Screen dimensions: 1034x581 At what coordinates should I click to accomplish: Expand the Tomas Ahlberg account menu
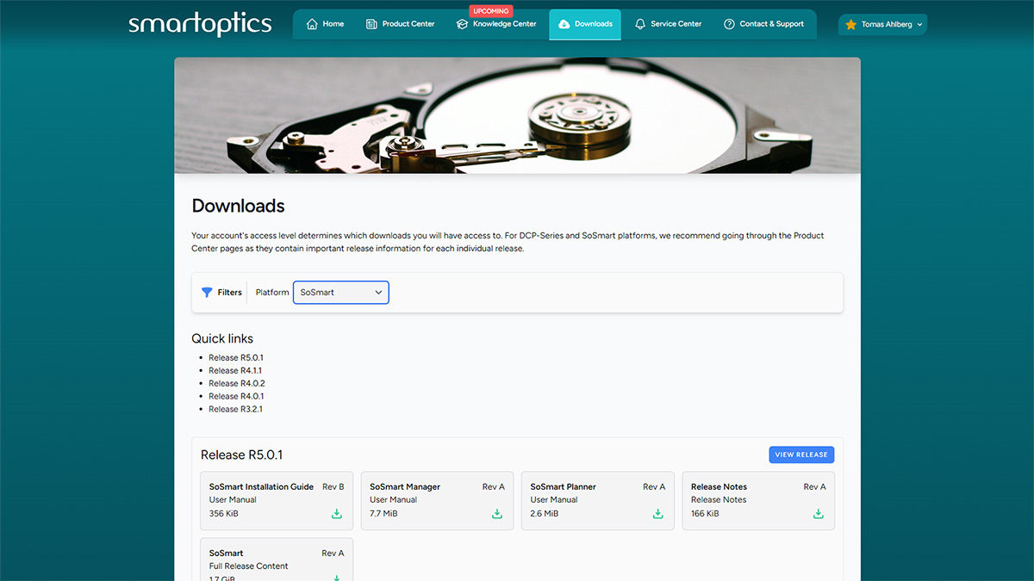(x=884, y=25)
